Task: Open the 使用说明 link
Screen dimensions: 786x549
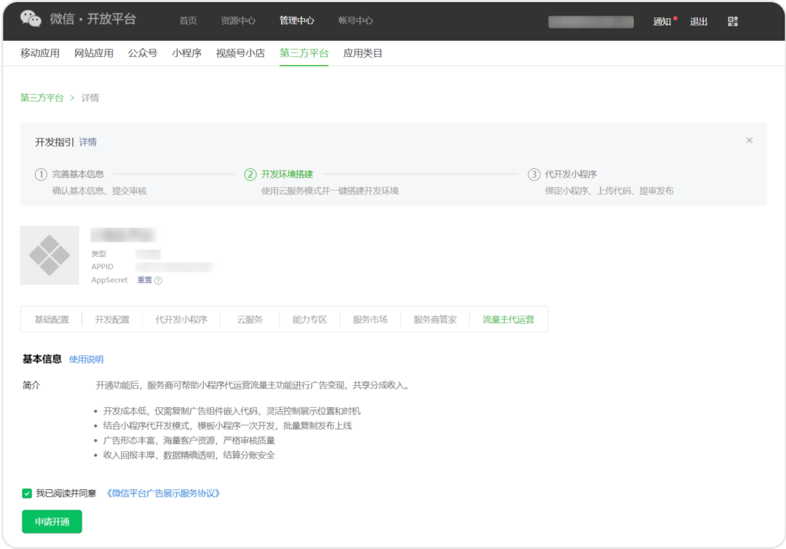Action: 86,360
